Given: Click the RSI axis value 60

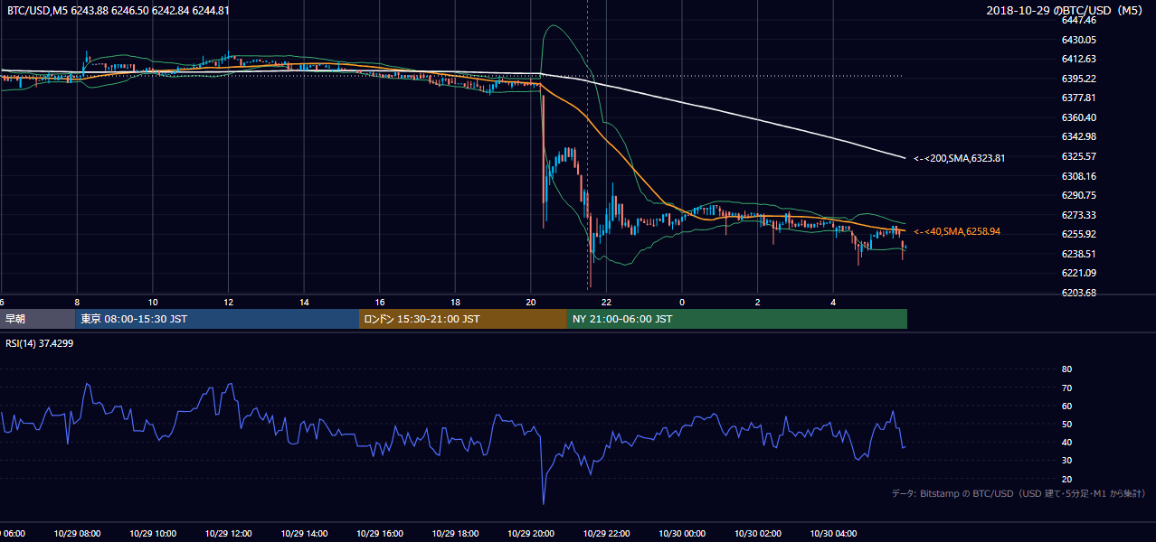Looking at the screenshot, I should tap(1066, 406).
